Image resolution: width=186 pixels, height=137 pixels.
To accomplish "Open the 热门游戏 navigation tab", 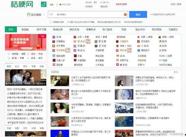I will click(x=107, y=29).
